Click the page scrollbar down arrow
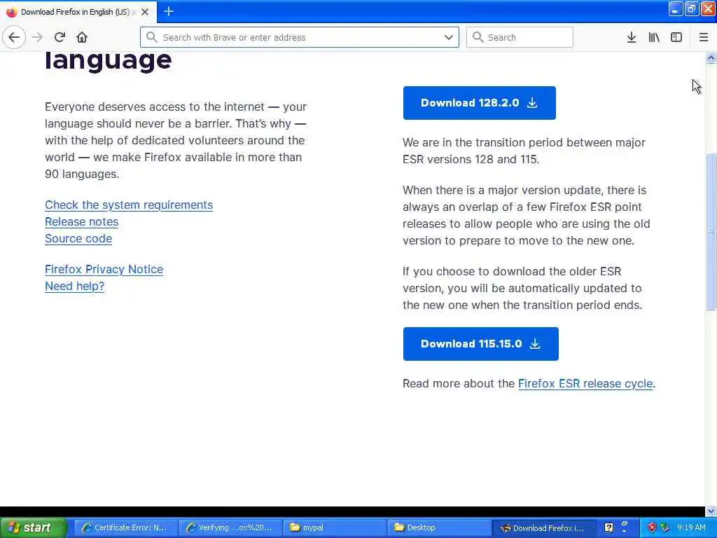 711,511
